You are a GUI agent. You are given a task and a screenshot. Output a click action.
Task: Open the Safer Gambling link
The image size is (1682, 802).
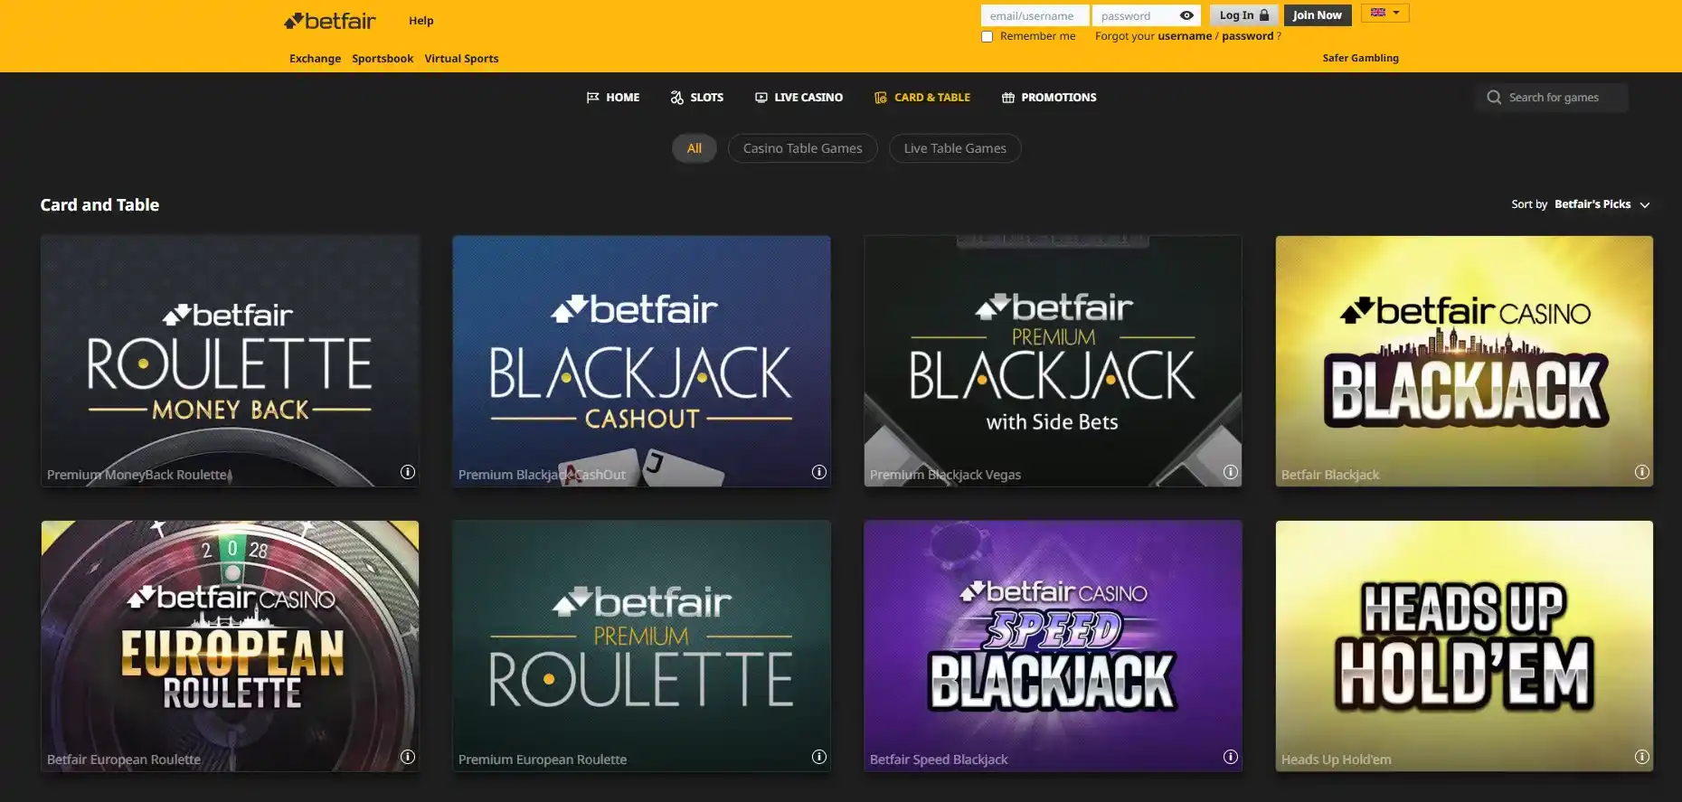pos(1360,58)
